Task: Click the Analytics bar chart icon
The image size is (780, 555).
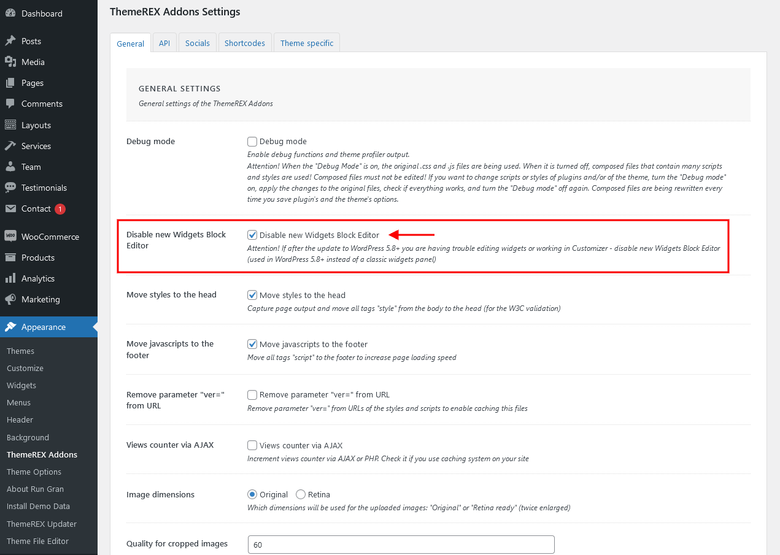Action: click(10, 278)
